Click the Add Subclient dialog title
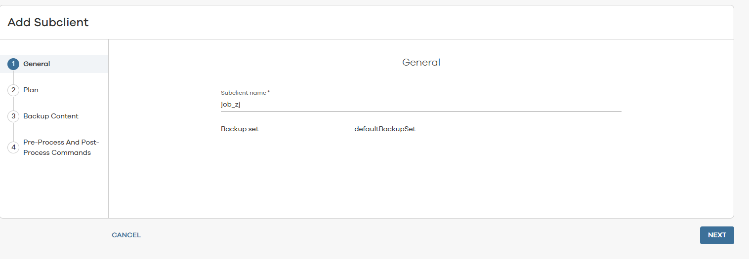Viewport: 749px width, 259px height. pyautogui.click(x=48, y=22)
